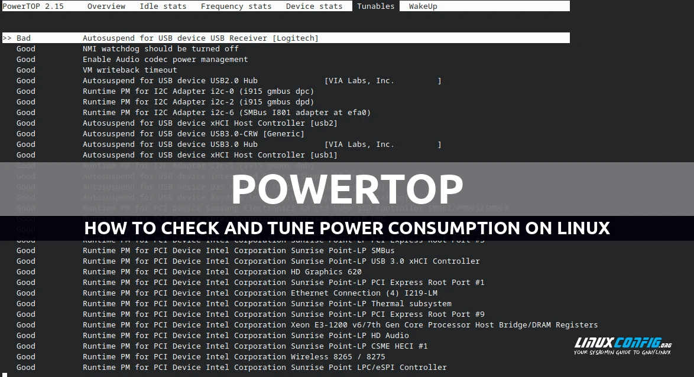Screen dimensions: 694x377
Task: Select Intel Wireless 8265 / 8275 row
Action: click(201, 356)
